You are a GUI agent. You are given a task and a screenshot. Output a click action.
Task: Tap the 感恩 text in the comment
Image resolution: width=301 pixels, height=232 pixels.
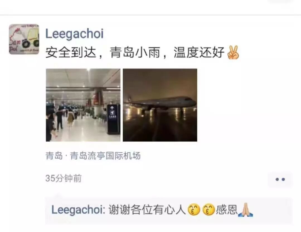(x=227, y=210)
